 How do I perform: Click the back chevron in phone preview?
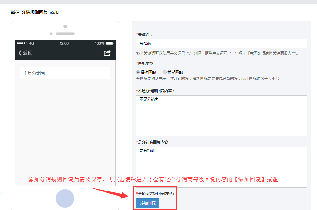click(x=20, y=53)
